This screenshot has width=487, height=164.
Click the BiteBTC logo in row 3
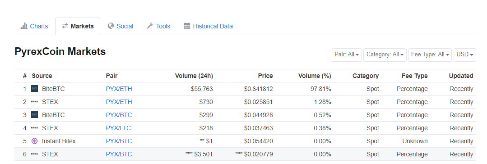tap(35, 115)
